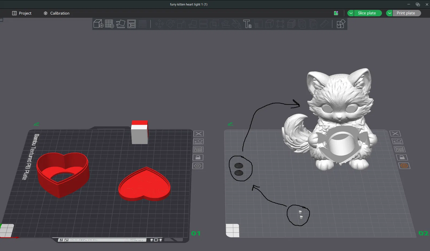Toggle the lock on plate 01

pyautogui.click(x=198, y=157)
